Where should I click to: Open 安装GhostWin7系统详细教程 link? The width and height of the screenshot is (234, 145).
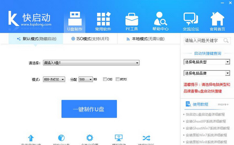[x=207, y=128]
